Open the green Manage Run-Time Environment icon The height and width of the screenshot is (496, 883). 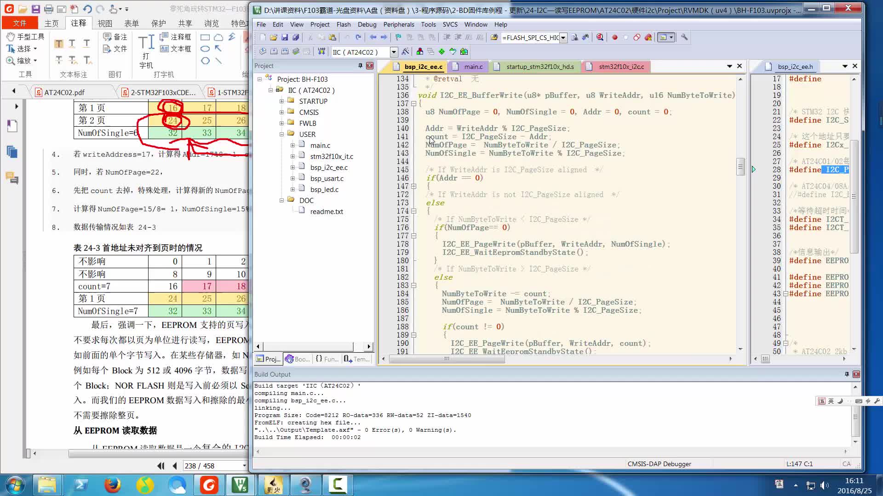441,51
